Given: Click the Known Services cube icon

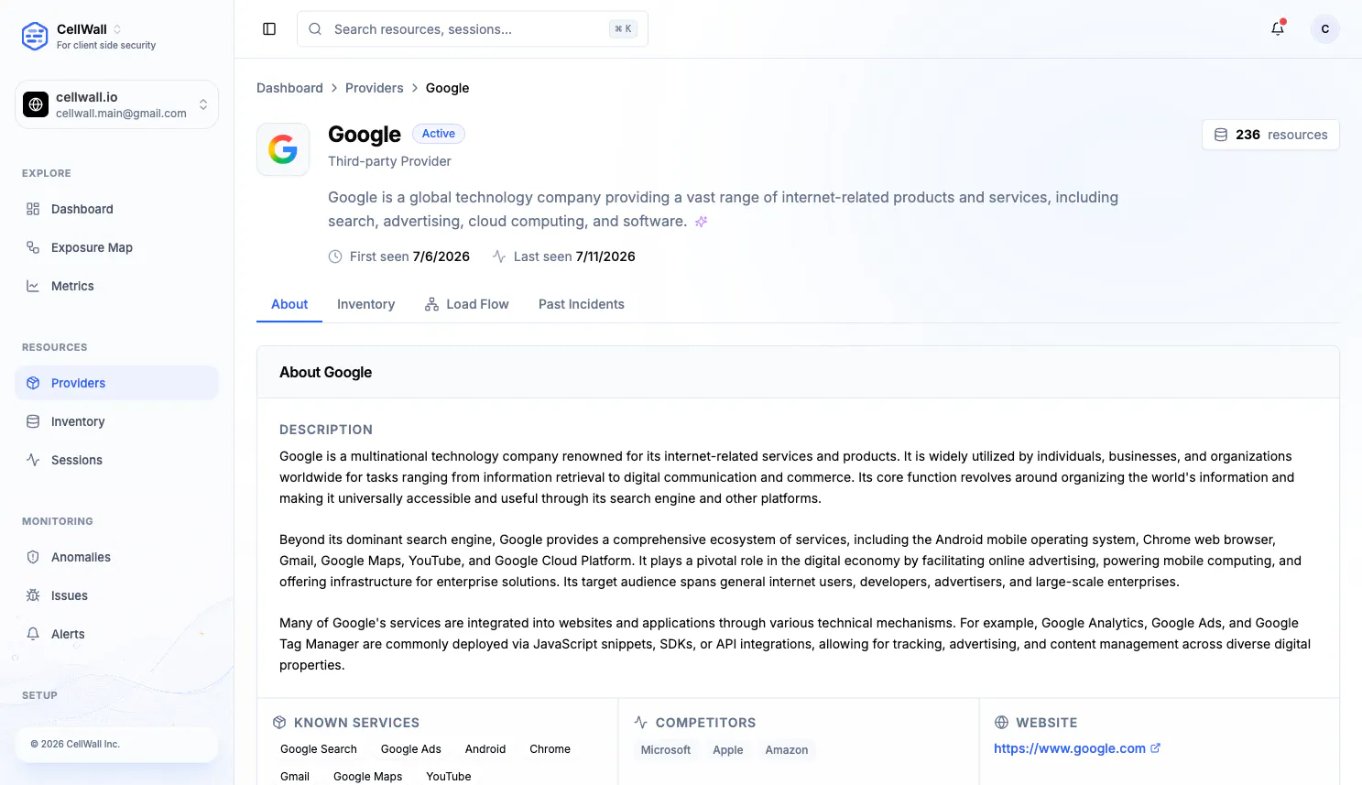Looking at the screenshot, I should click(279, 723).
